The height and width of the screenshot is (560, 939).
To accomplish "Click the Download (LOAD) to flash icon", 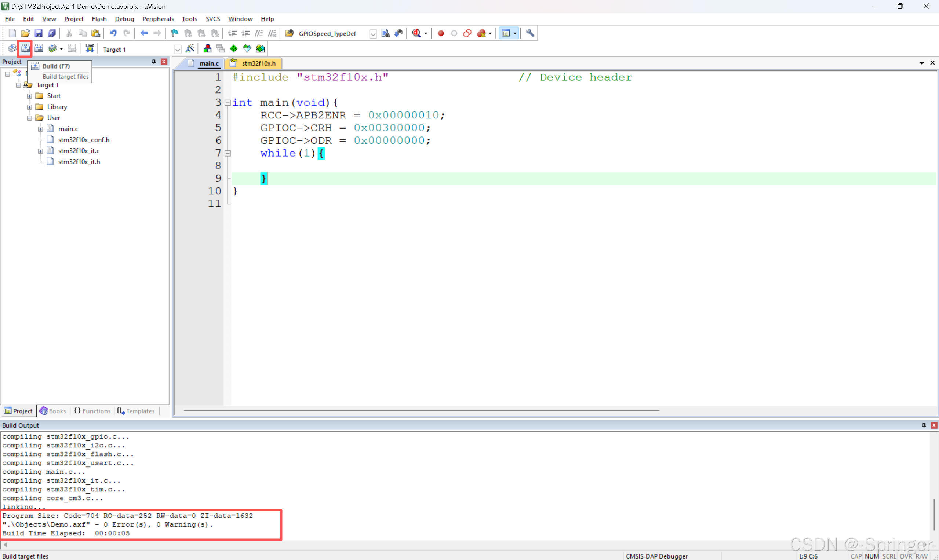I will (x=90, y=48).
